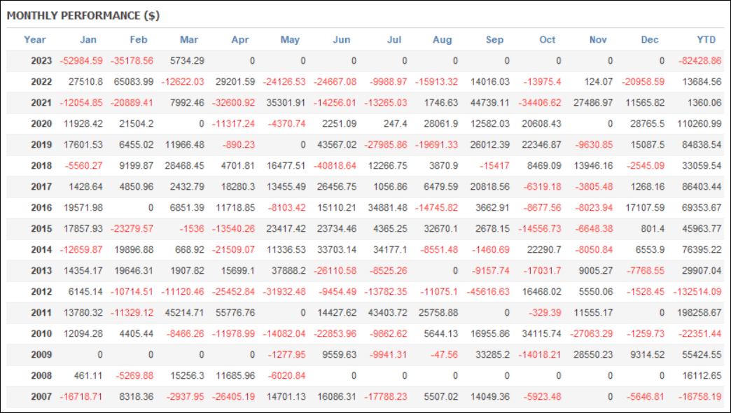The height and width of the screenshot is (413, 731).
Task: Select the 2012 year row label
Action: coord(41,292)
